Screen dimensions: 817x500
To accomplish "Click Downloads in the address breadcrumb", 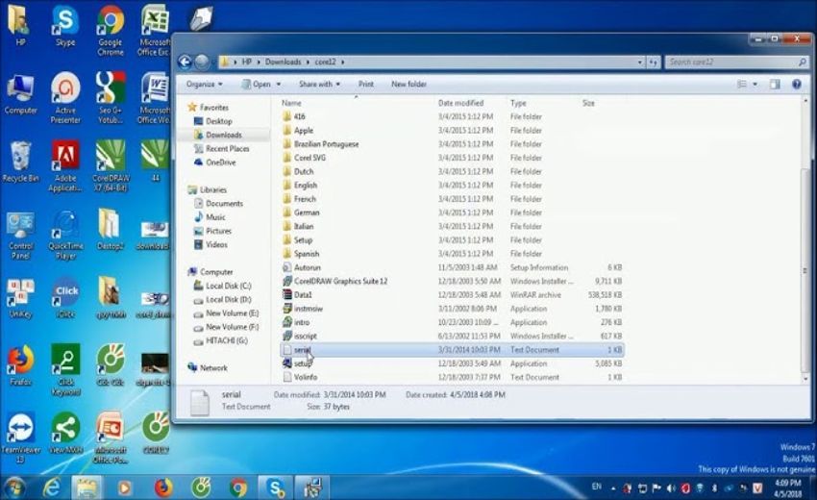I will [283, 62].
